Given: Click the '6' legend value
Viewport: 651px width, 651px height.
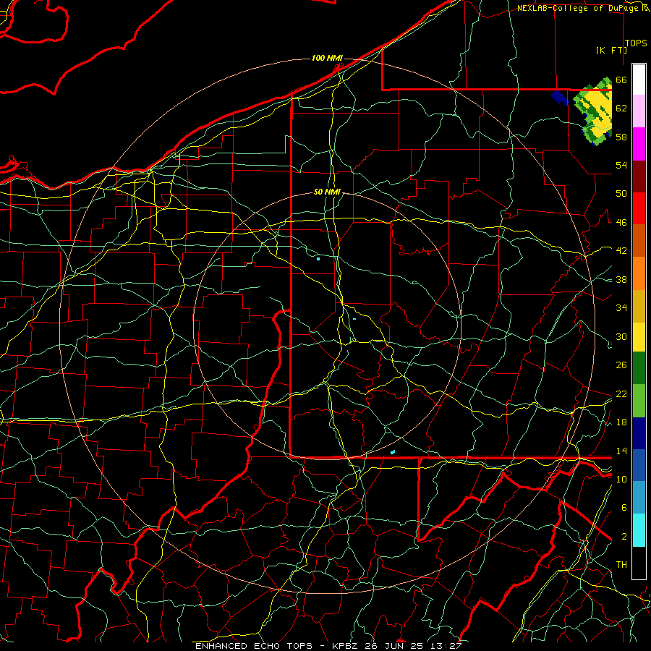Looking at the screenshot, I should click(x=624, y=508).
